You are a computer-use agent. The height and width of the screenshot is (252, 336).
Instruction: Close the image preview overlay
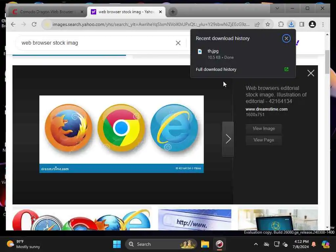point(311,73)
